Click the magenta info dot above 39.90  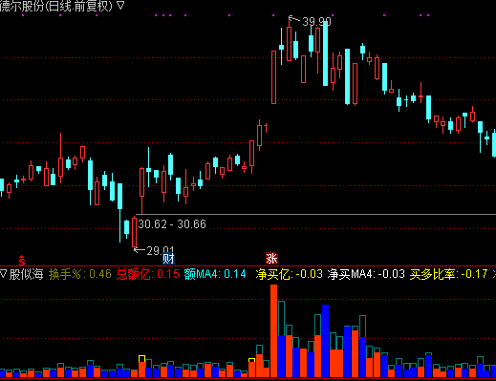[333, 15]
